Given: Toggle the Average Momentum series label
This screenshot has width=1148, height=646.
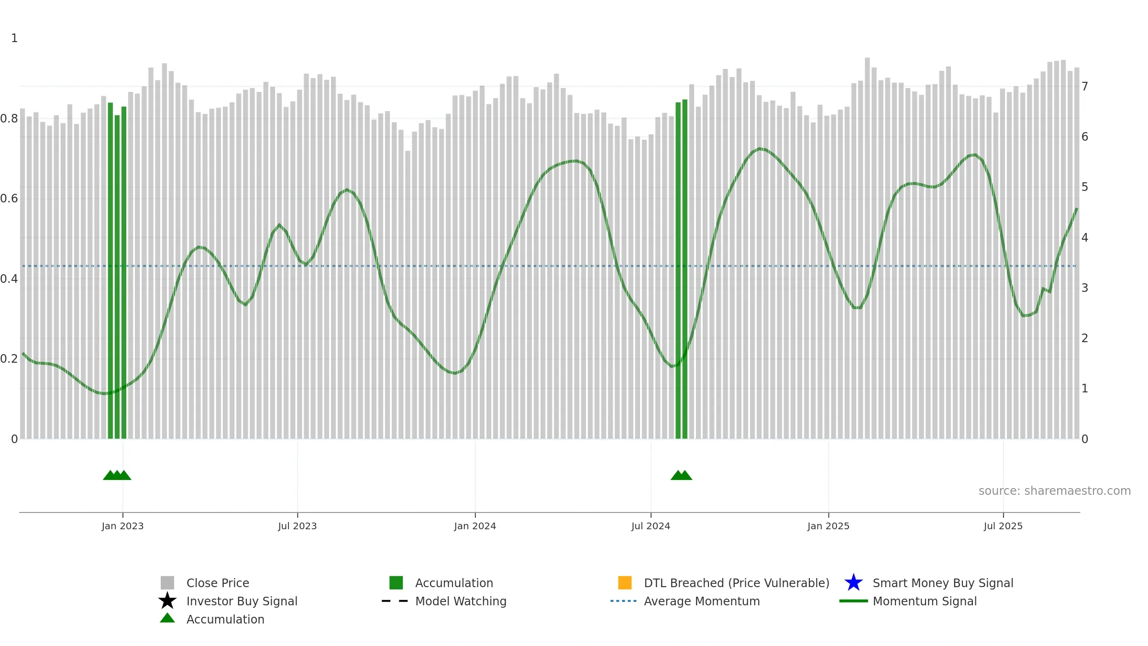Looking at the screenshot, I should click(702, 601).
